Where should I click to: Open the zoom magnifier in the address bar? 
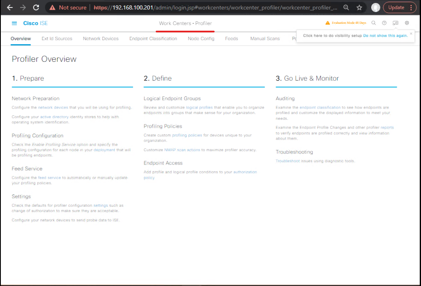point(346,8)
